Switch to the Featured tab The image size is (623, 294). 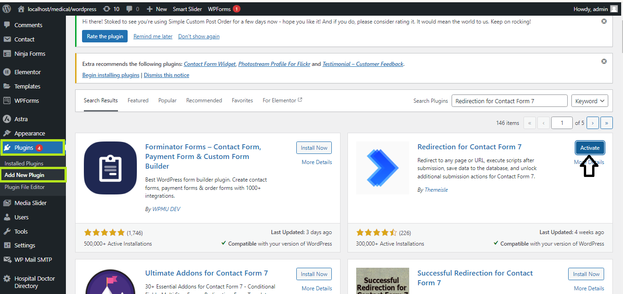click(138, 100)
